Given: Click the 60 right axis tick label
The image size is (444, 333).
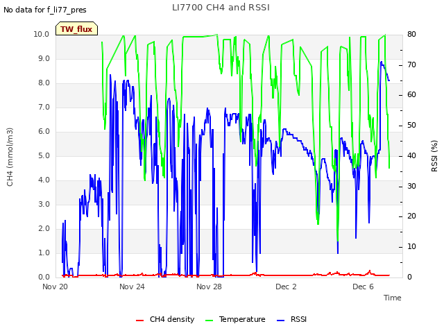Looking at the screenshot, I should point(411,94).
